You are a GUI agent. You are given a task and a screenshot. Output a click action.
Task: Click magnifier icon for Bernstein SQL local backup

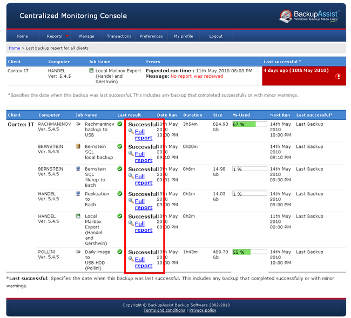(x=131, y=154)
